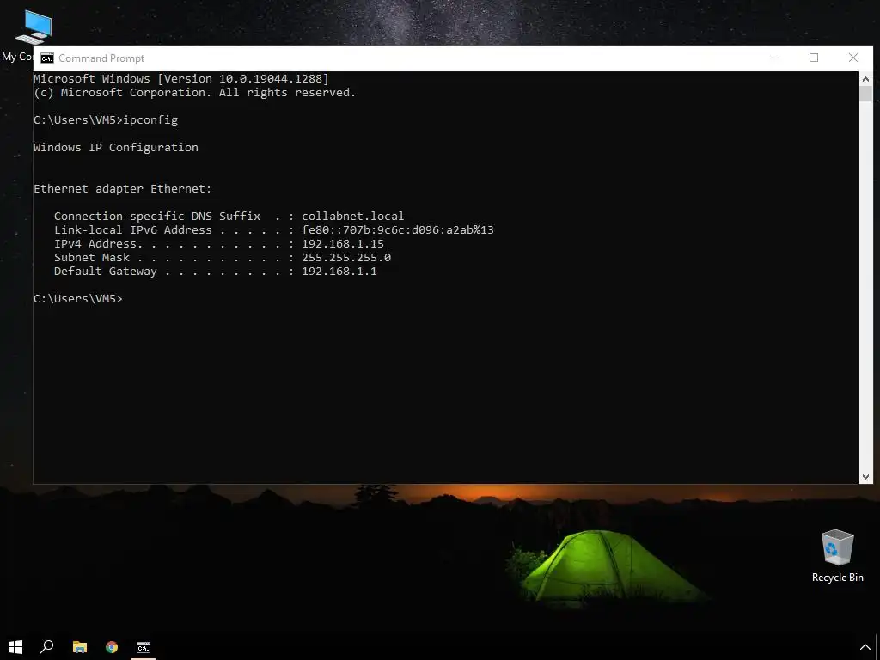Click the scrollbar up arrow
The width and height of the screenshot is (880, 660).
(x=865, y=78)
